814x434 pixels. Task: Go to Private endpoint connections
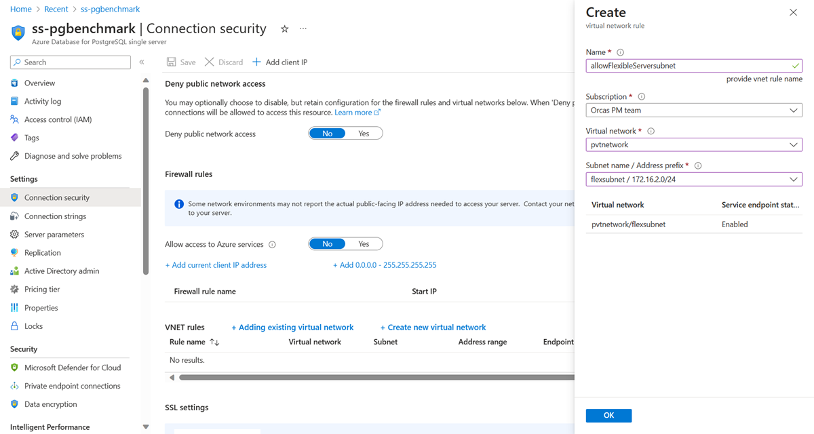point(72,386)
